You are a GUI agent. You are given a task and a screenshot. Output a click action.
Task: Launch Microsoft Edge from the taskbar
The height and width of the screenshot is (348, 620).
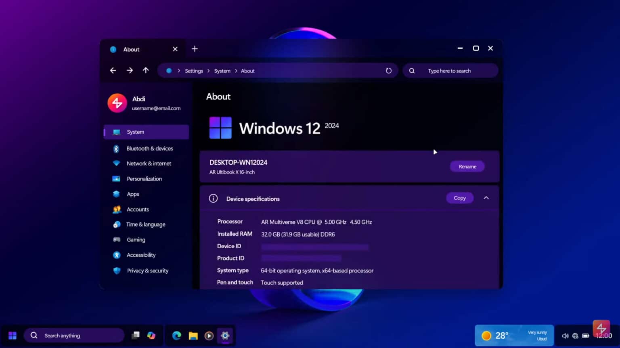click(177, 335)
